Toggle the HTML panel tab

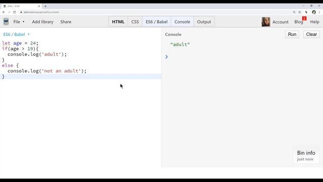coord(118,22)
